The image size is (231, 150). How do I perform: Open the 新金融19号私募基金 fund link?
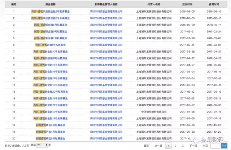pyautogui.click(x=51, y=119)
